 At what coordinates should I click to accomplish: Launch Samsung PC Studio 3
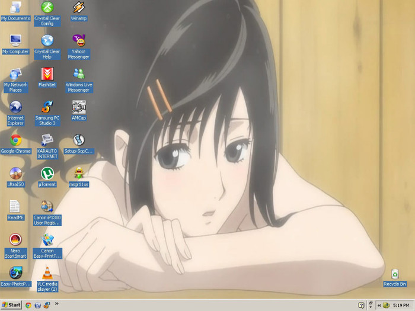click(x=47, y=113)
